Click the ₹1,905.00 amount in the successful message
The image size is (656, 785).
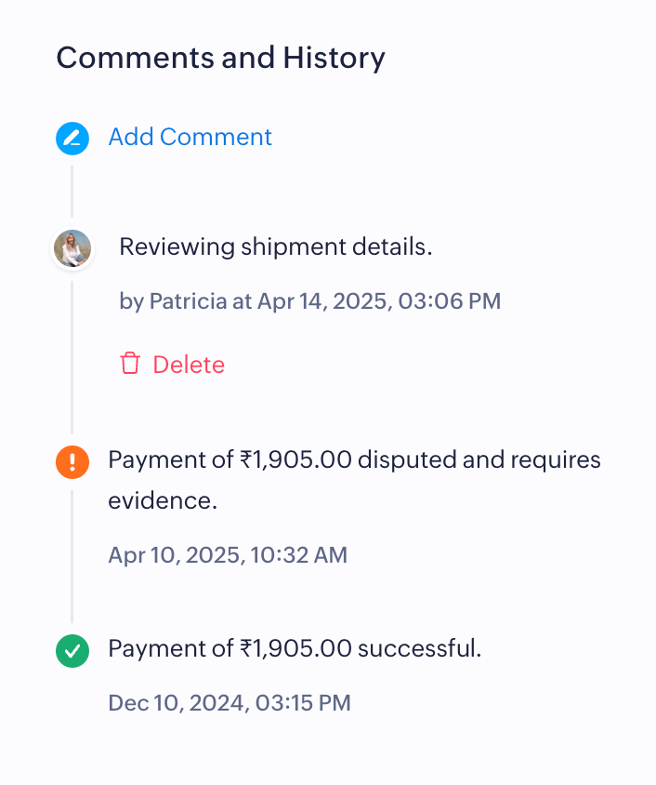297,648
